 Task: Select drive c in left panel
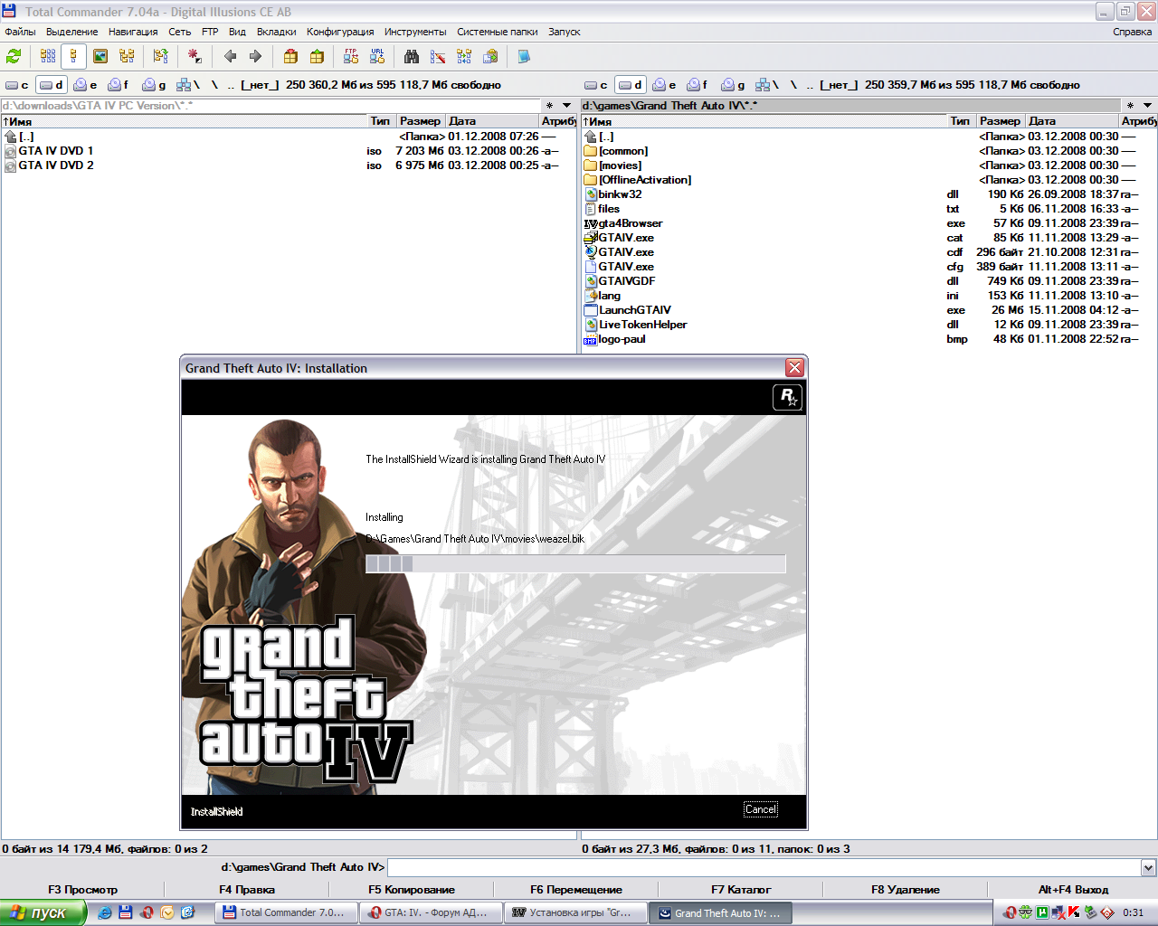[17, 85]
